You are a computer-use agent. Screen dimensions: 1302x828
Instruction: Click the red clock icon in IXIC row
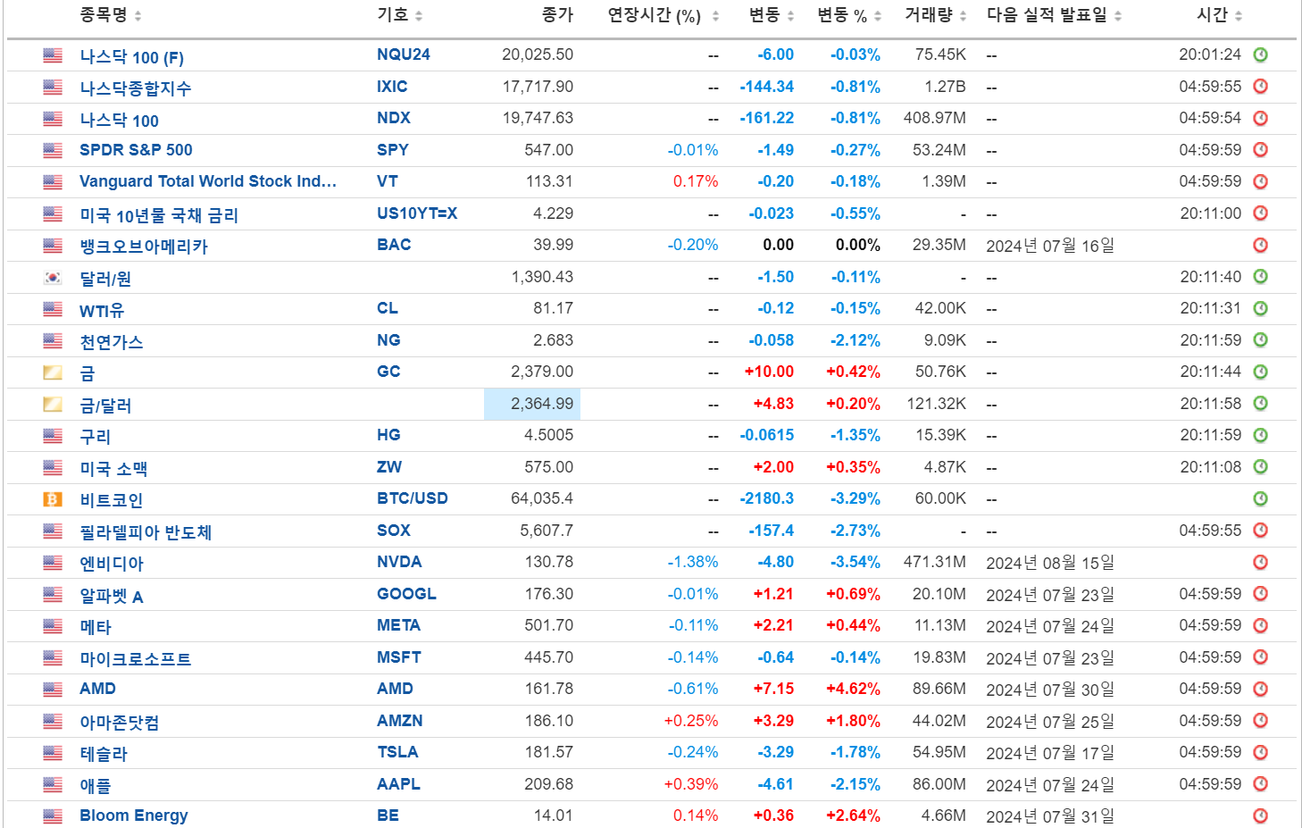pos(1260,87)
